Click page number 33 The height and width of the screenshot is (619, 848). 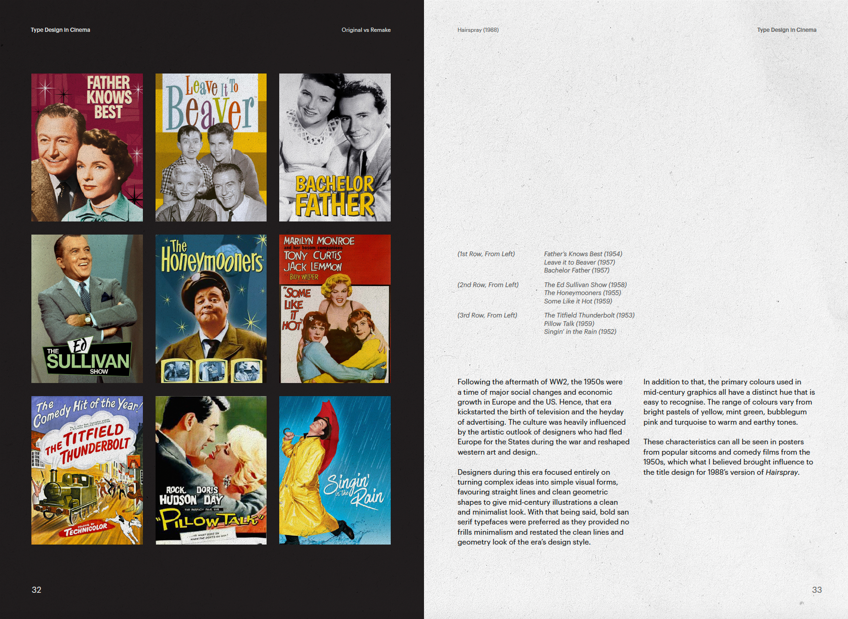click(817, 590)
